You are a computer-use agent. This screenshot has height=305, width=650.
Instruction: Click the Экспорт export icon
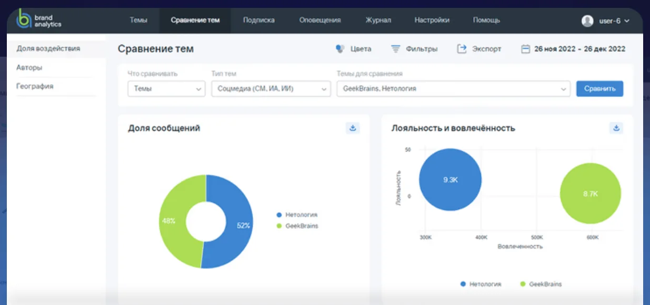coord(462,49)
